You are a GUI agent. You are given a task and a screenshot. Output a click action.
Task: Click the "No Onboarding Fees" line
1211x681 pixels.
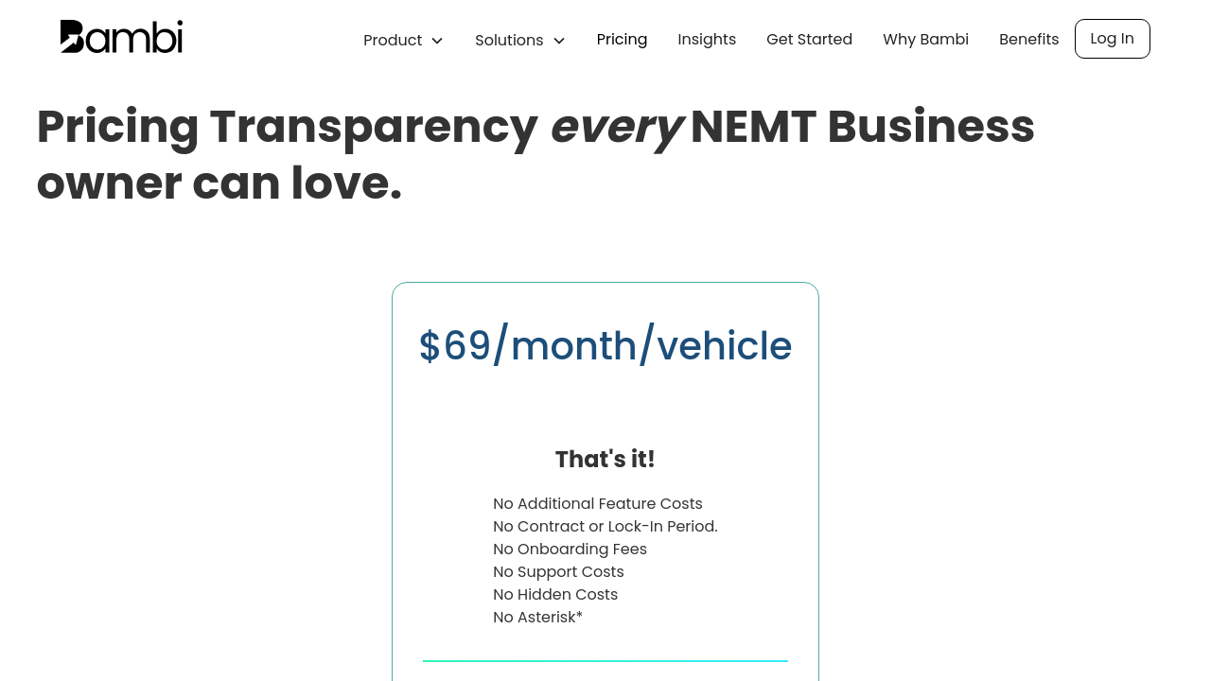[x=570, y=549]
